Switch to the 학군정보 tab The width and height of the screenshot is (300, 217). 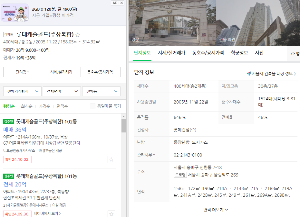click(x=239, y=53)
